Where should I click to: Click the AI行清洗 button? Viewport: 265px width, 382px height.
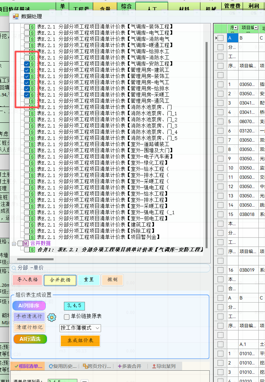pyautogui.click(x=30, y=339)
